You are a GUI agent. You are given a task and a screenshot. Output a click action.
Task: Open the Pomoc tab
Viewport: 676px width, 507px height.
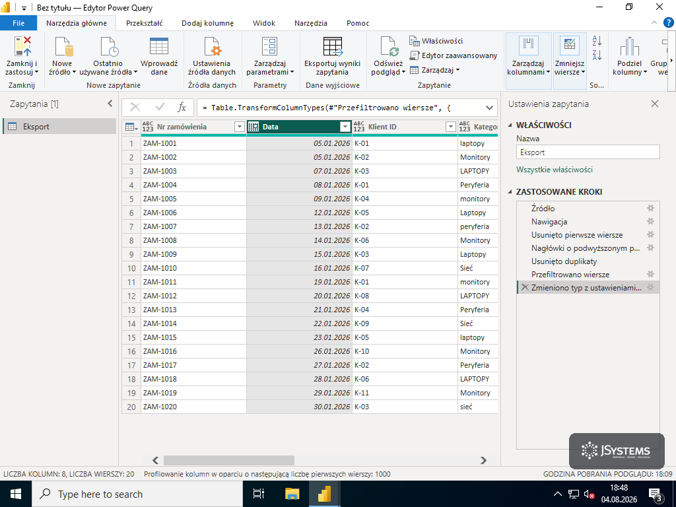point(358,23)
